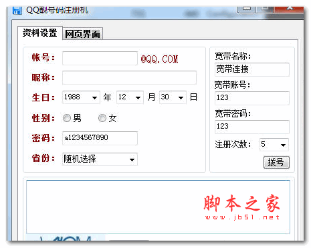
Task: Click the 宽带账号 input field
Action: click(x=252, y=98)
